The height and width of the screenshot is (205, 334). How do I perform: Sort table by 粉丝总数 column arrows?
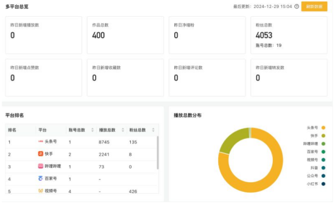(153, 130)
